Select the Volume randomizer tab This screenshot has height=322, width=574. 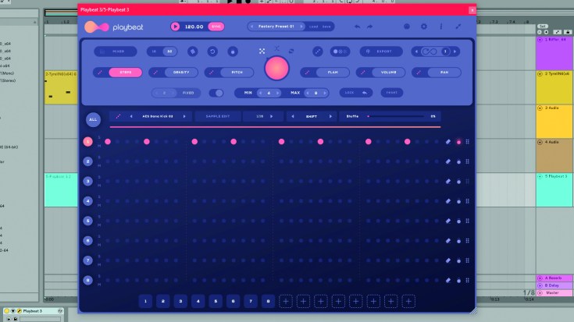388,73
